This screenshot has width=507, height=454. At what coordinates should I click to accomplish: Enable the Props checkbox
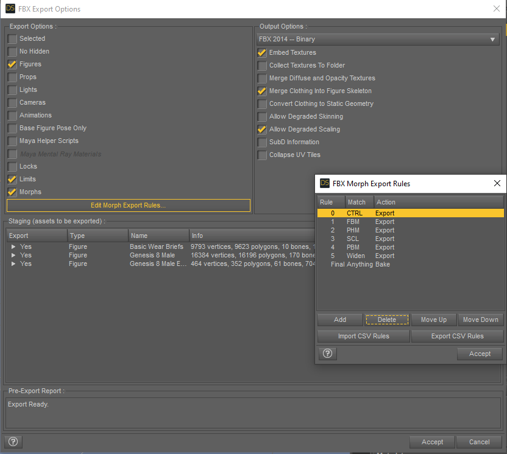tap(12, 77)
